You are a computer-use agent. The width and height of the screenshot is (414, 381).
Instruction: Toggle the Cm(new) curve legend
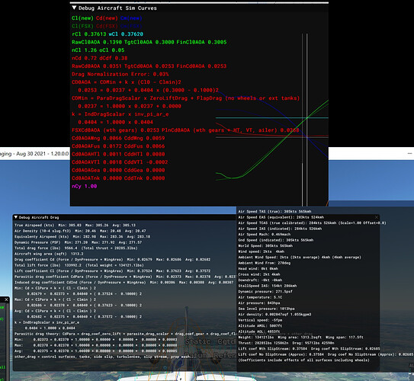click(x=131, y=18)
